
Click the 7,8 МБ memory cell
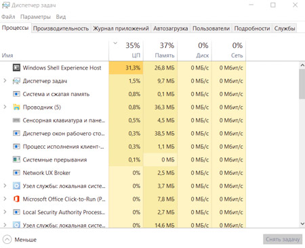pyautogui.click(x=161, y=199)
